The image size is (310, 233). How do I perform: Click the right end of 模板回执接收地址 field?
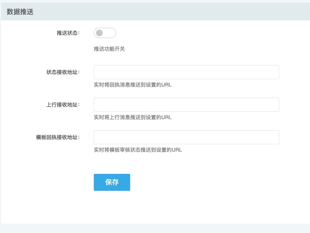click(x=273, y=137)
